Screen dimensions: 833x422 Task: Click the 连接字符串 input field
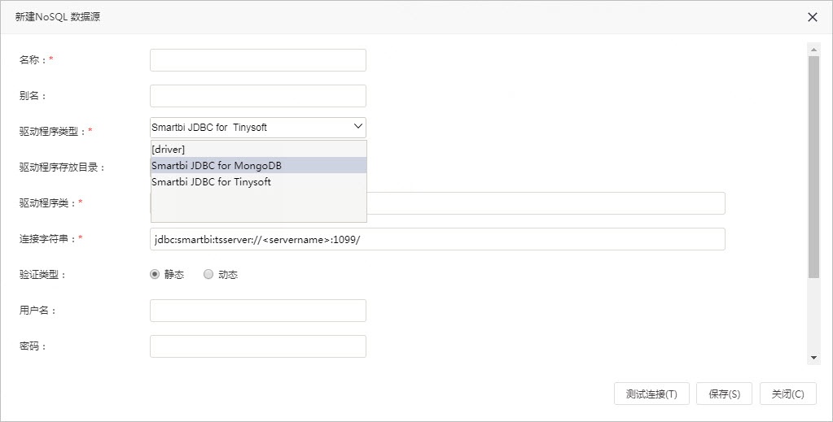point(437,239)
